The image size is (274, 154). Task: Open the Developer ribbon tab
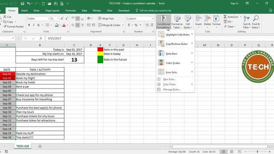click(x=124, y=10)
